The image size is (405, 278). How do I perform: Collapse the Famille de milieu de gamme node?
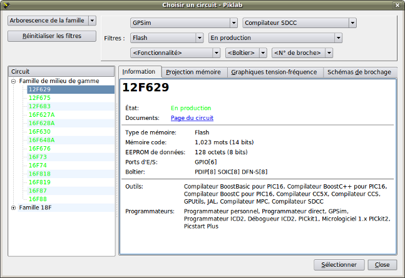(14, 81)
